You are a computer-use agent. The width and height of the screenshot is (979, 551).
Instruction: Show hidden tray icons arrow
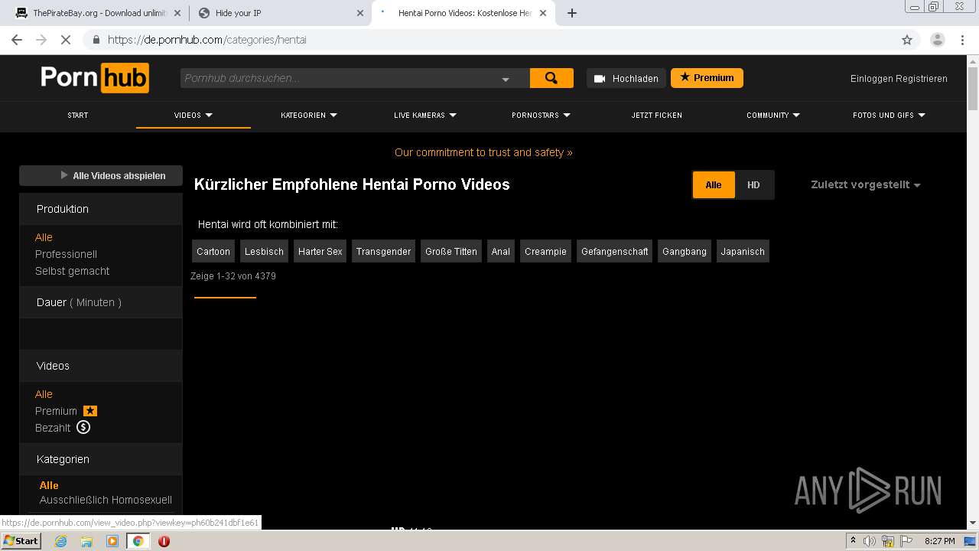coord(852,541)
